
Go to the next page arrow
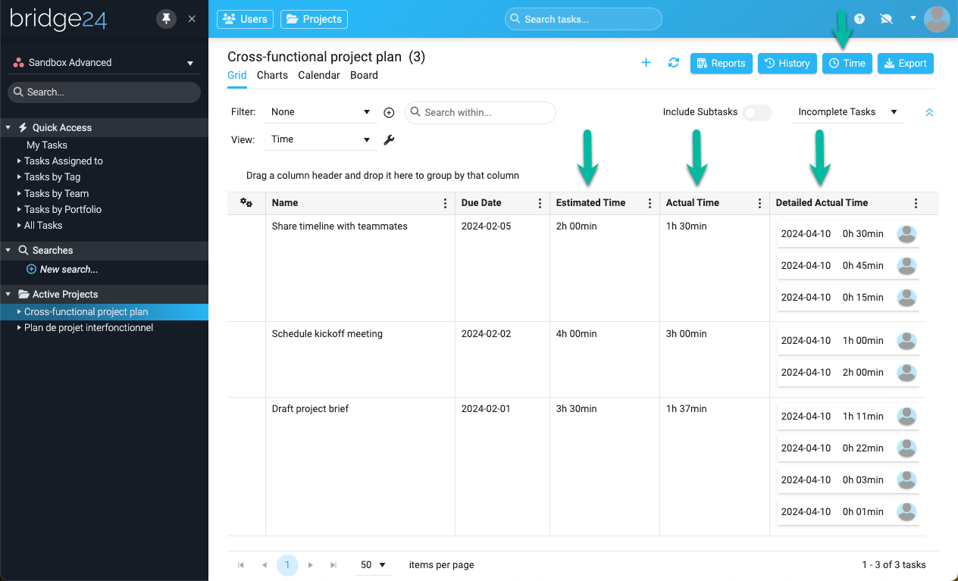tap(311, 565)
